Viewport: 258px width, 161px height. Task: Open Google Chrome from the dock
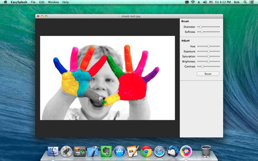146,151
